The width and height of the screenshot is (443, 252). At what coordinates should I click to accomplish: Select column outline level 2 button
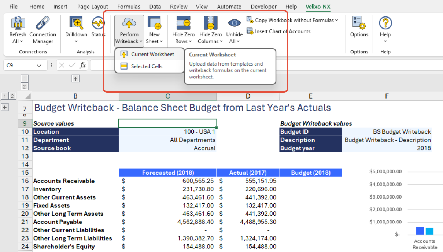click(25, 86)
